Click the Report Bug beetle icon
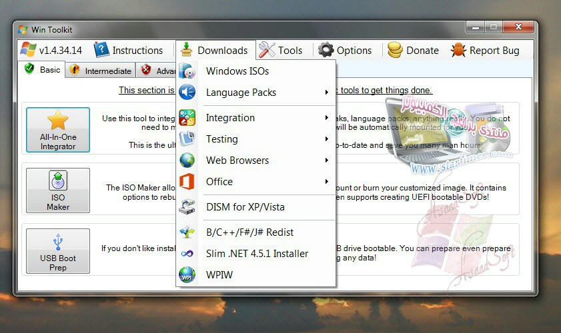The image size is (561, 333). (458, 50)
